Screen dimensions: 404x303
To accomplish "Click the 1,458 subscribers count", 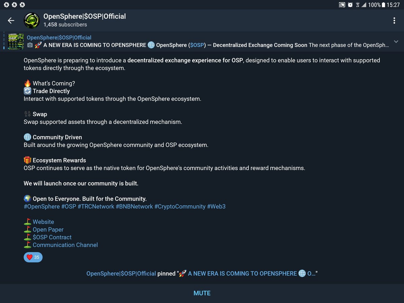I will pos(65,25).
